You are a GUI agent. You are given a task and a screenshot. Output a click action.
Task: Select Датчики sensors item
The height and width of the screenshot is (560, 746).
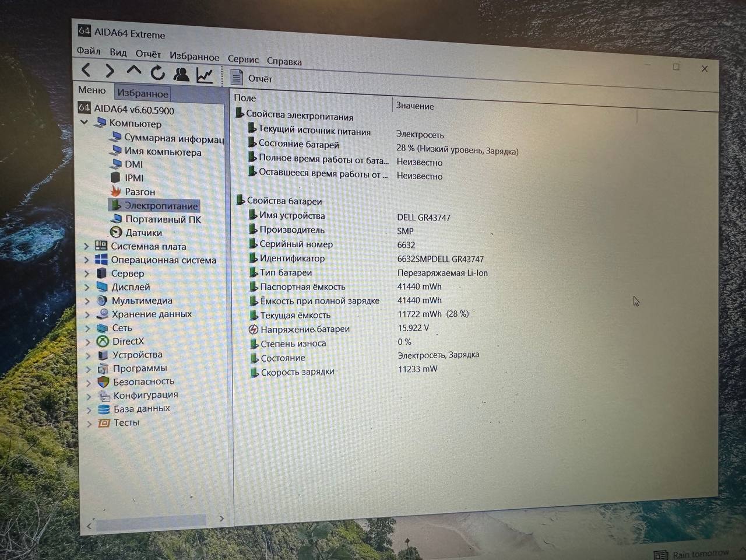143,233
